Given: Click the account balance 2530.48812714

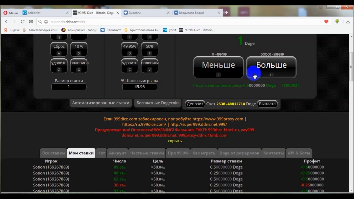Looking at the screenshot, I should (231, 104).
